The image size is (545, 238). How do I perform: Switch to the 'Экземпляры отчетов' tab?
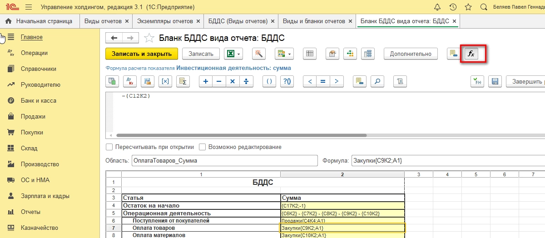point(165,21)
